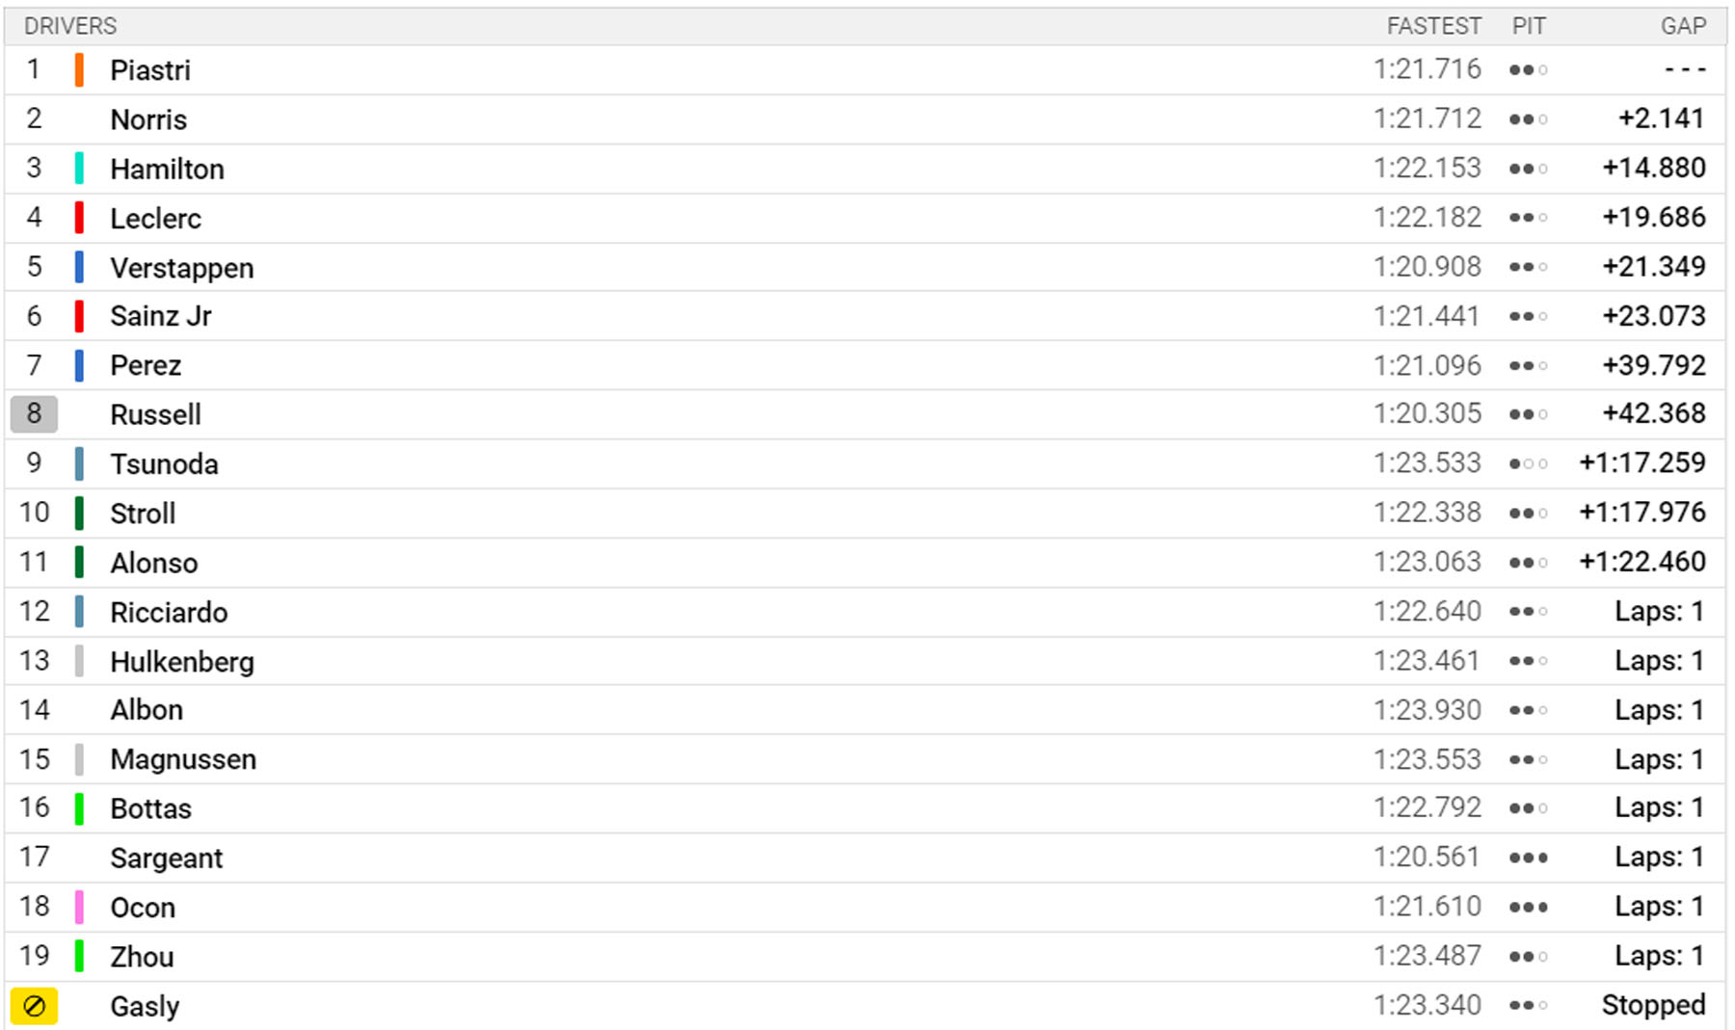The width and height of the screenshot is (1735, 1030).
Task: Click Bottas's green team color marker
Action: (79, 808)
